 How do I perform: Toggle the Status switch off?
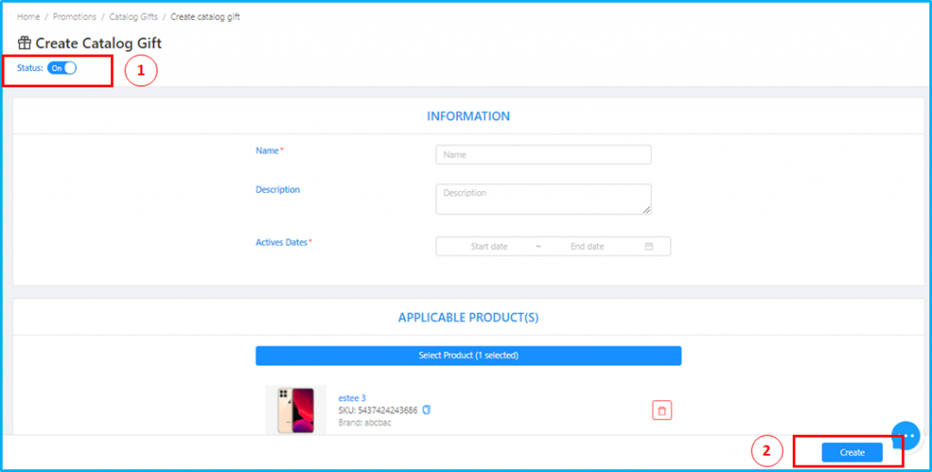tap(62, 67)
